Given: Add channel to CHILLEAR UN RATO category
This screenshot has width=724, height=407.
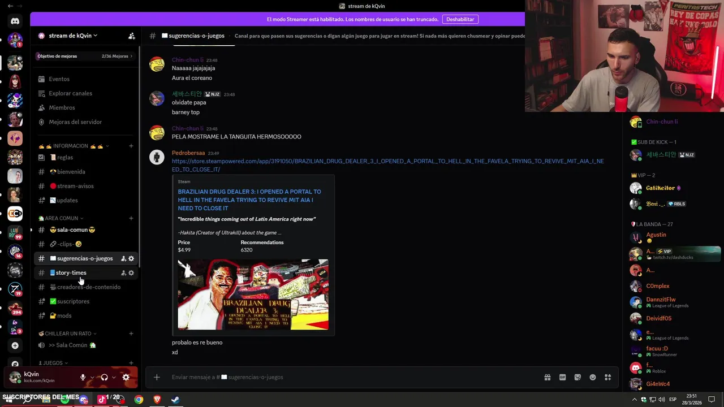Looking at the screenshot, I should tap(131, 334).
